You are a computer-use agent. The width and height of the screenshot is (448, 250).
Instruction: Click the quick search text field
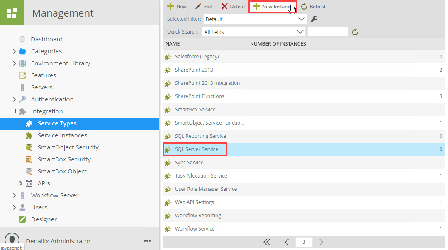pyautogui.click(x=327, y=32)
